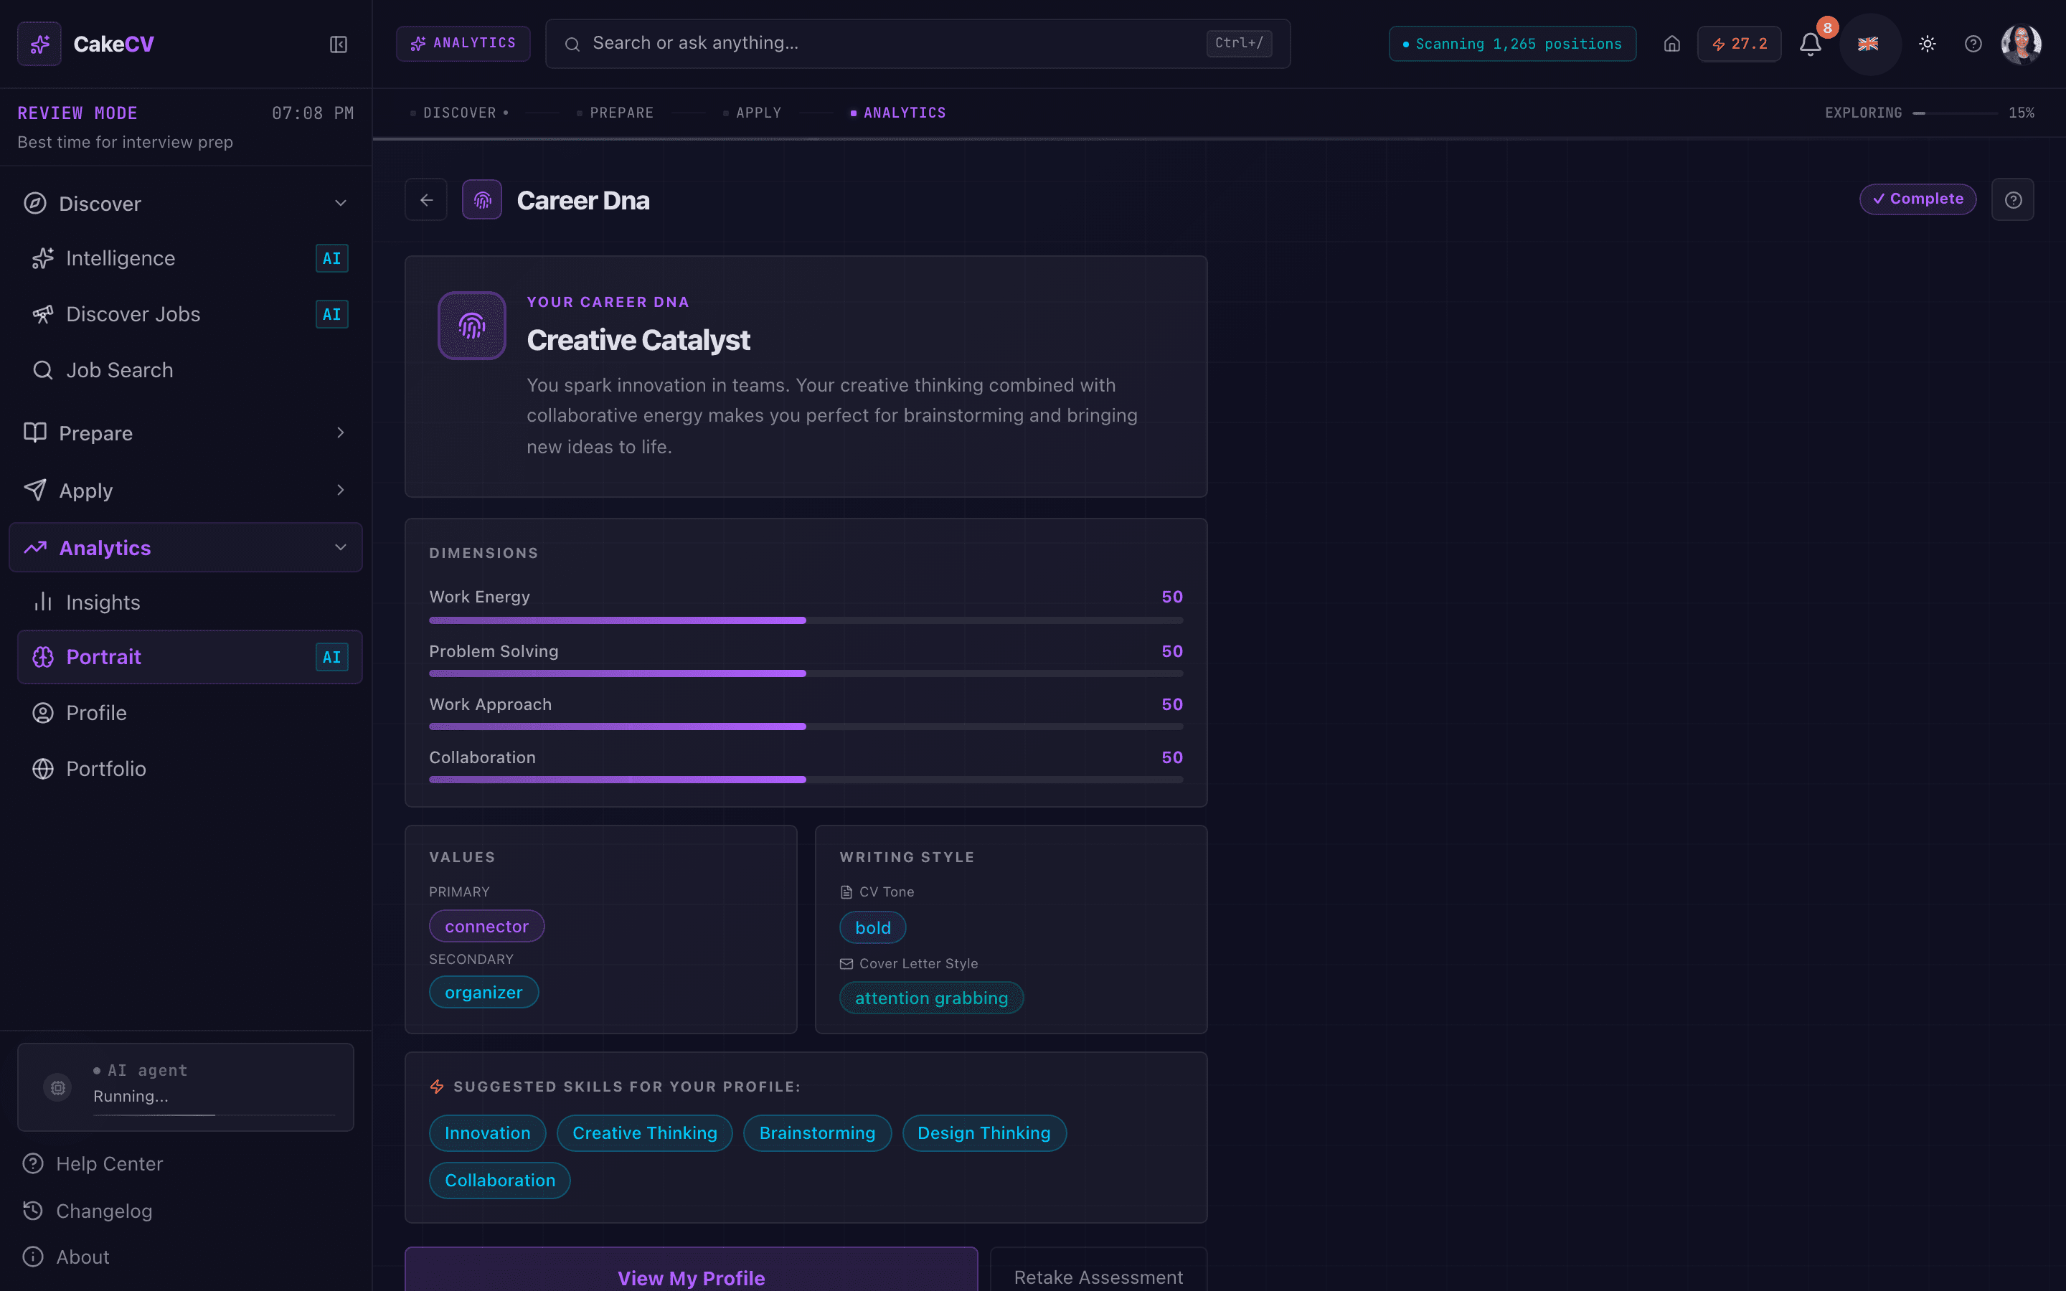The image size is (2066, 1291).
Task: Click the AI badge on Portrait row
Action: [x=331, y=656]
